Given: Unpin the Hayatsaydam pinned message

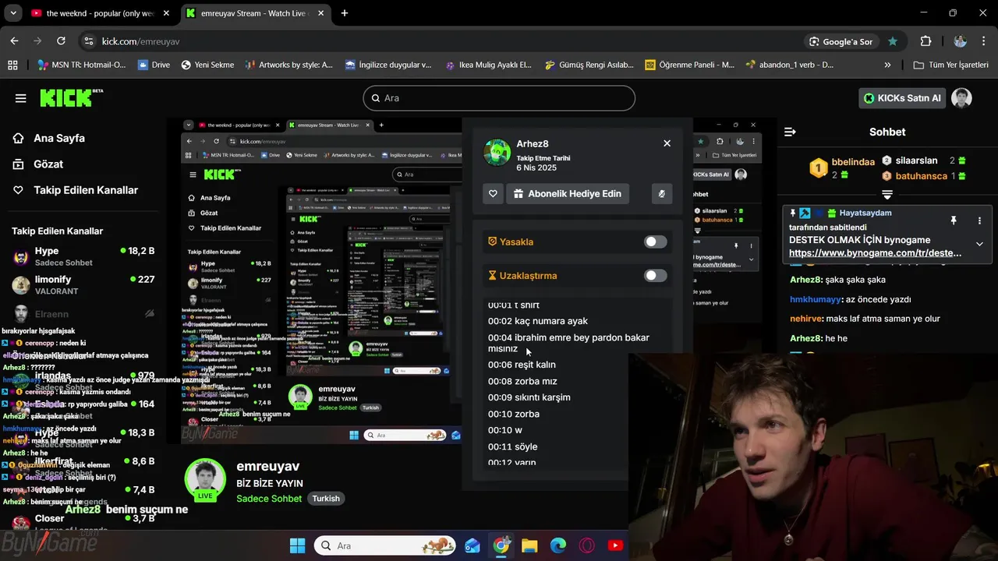Looking at the screenshot, I should point(953,221).
